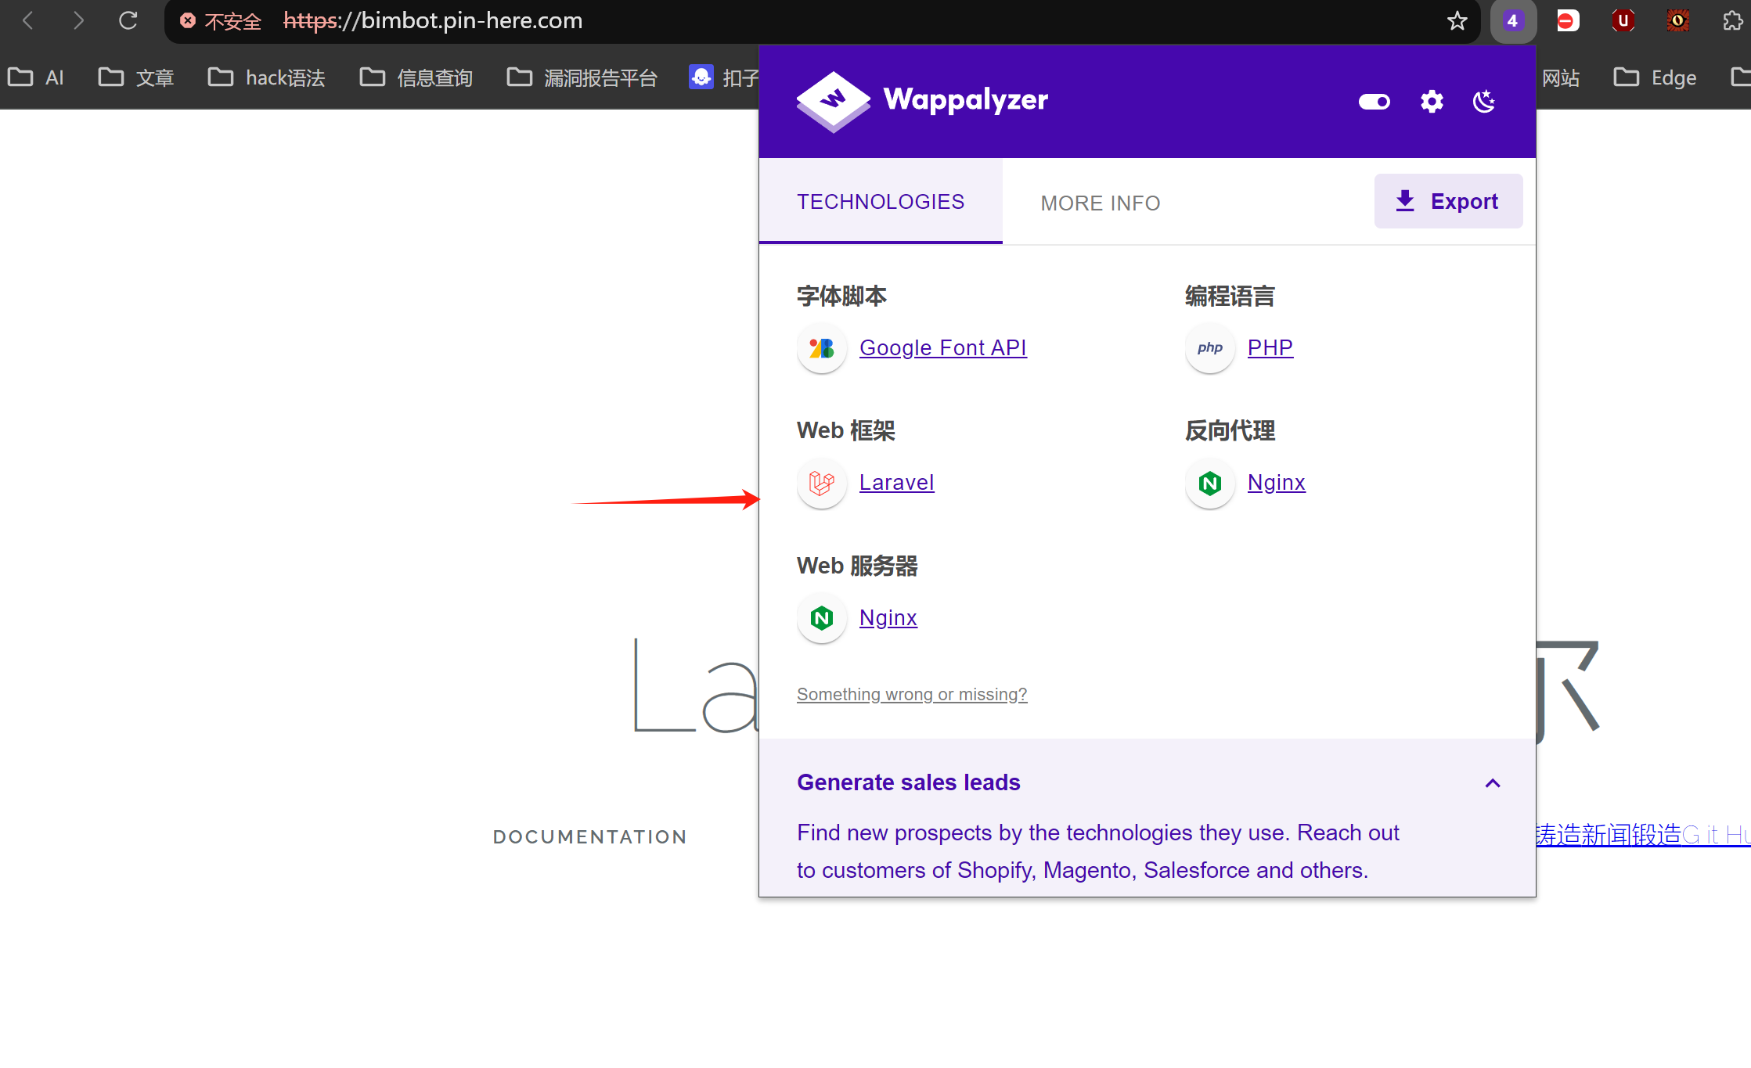1751x1068 pixels.
Task: Open the browser extensions puzzle icon
Action: click(x=1732, y=21)
